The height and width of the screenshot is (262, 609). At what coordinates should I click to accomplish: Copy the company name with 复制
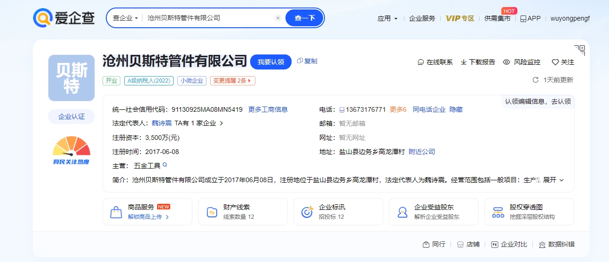point(307,61)
